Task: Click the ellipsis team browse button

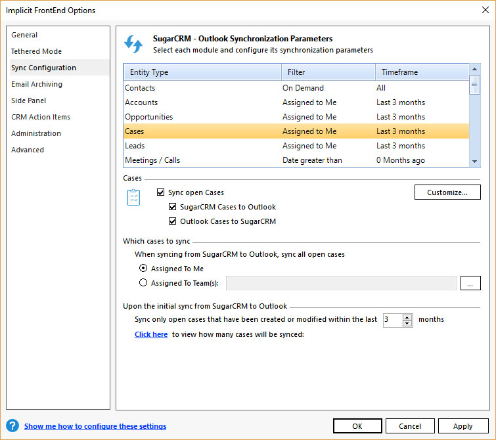Action: pos(470,283)
